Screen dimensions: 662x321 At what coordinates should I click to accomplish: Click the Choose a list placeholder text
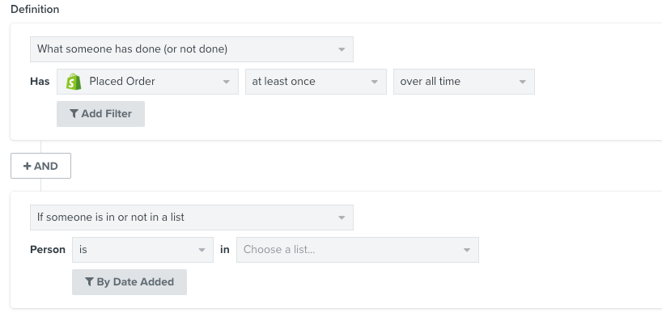[x=279, y=250]
